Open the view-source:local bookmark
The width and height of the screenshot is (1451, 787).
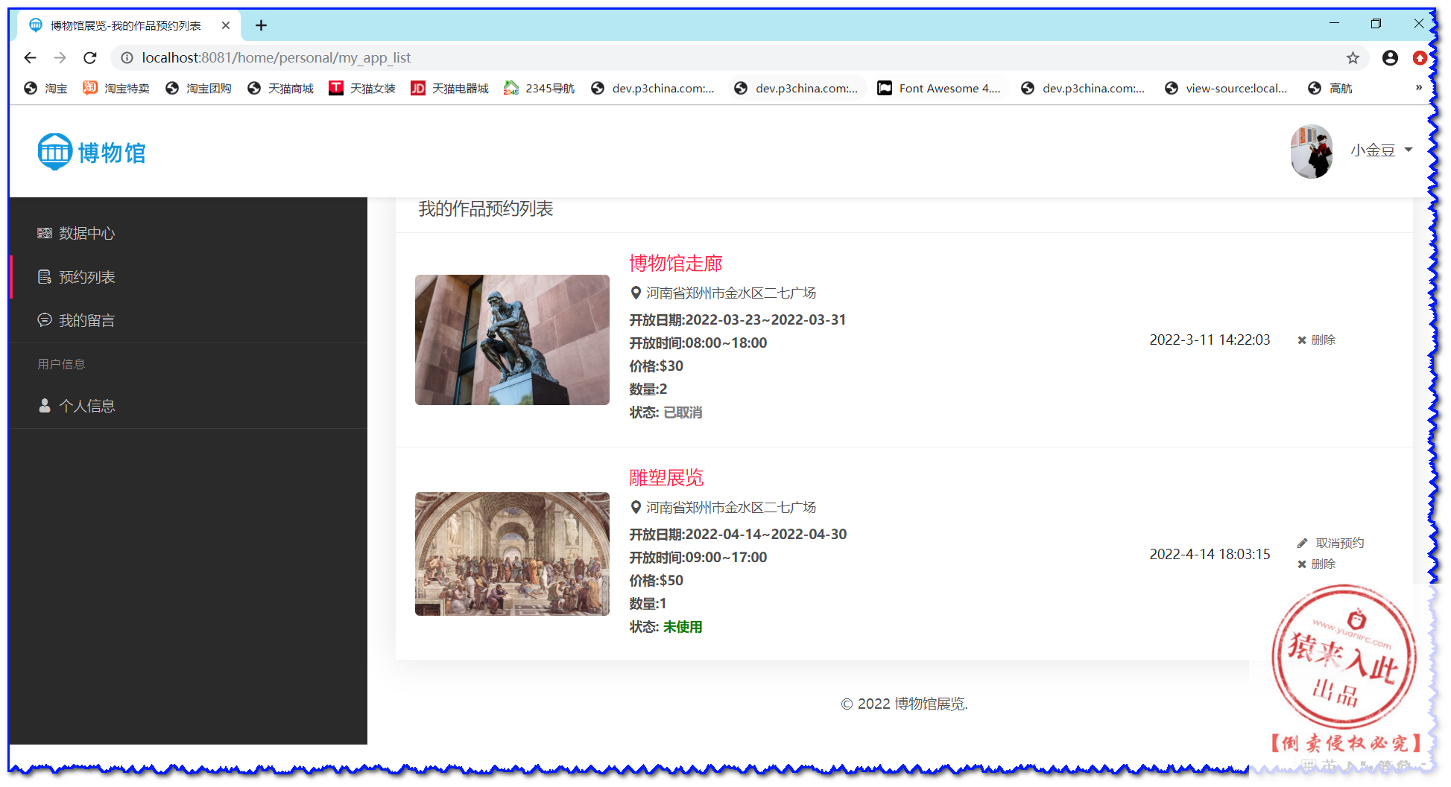click(x=1227, y=88)
